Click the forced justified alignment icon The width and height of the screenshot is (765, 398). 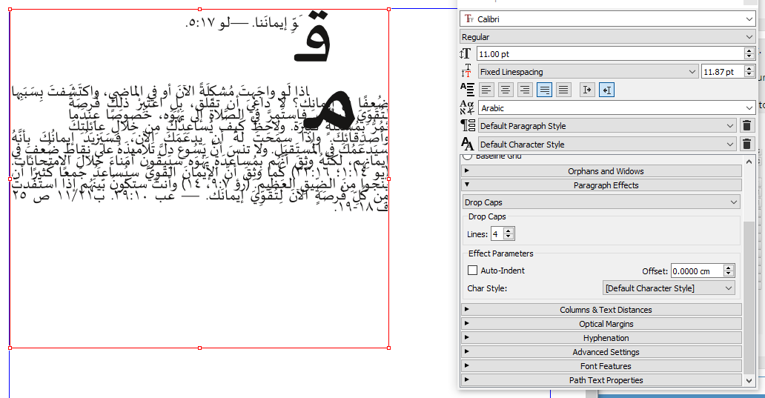click(x=563, y=90)
